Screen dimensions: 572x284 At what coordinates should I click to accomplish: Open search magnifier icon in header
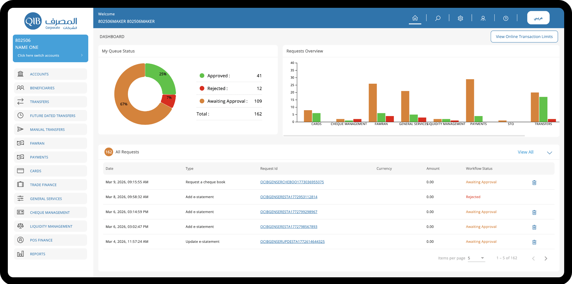[x=438, y=18]
